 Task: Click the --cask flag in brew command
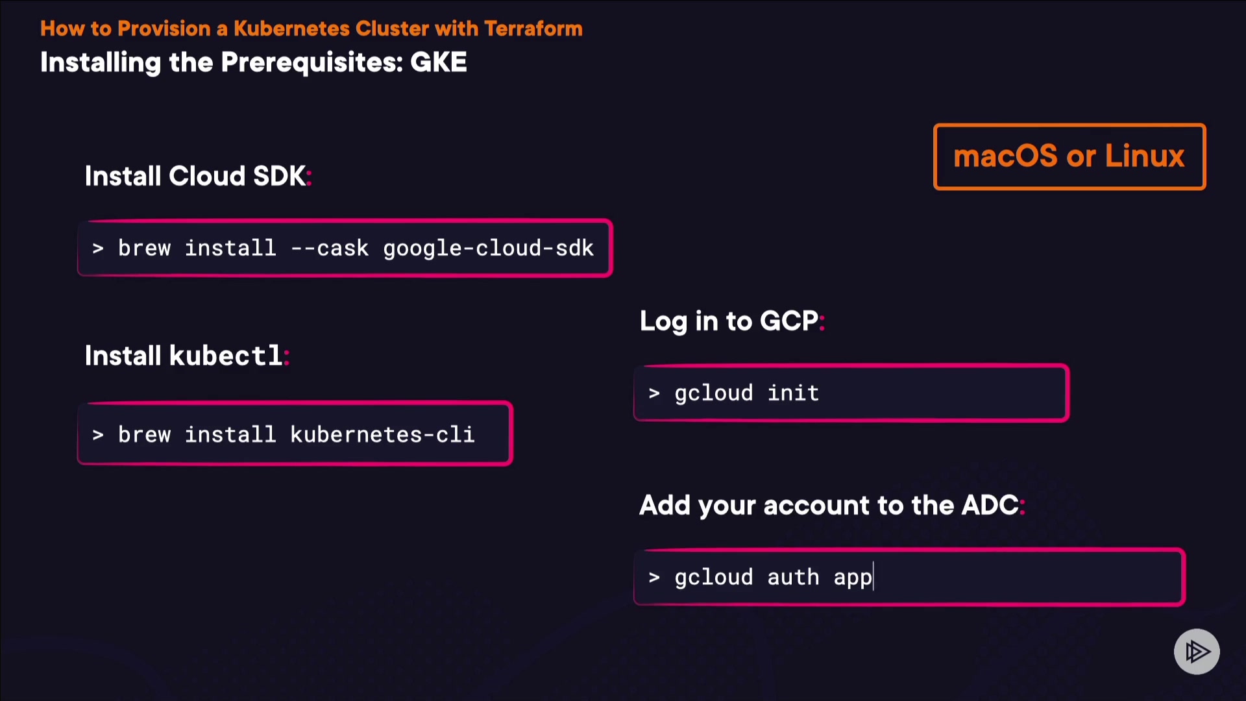pos(330,249)
